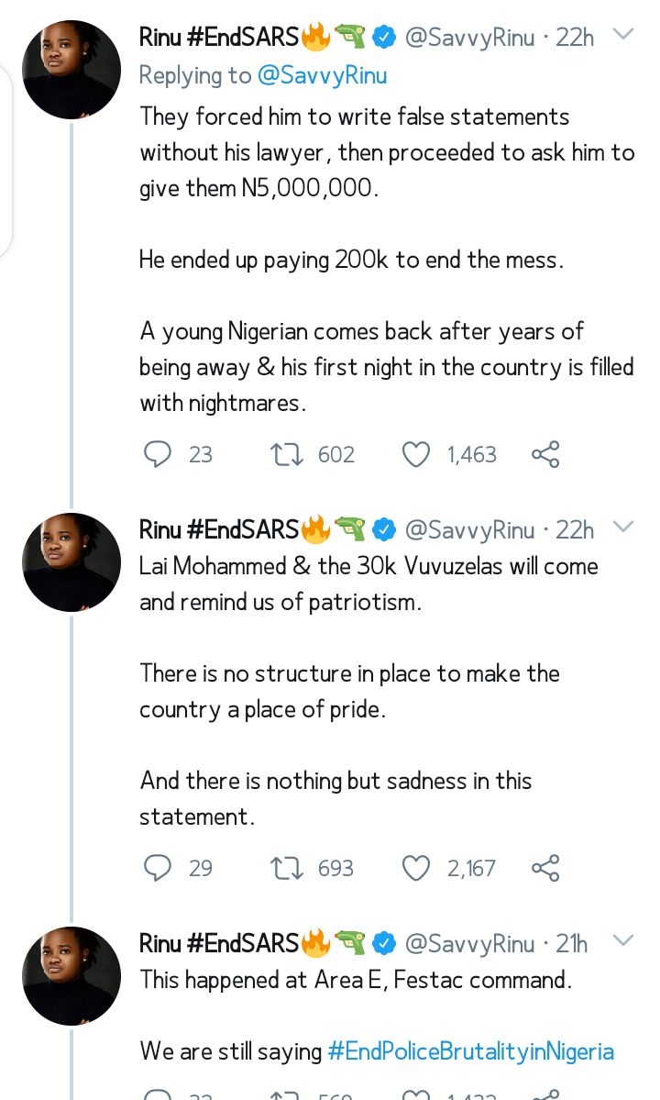Viewport: 660px width, 1100px height.
Task: Expand options chevron on Lai Mohammed tweet
Action: tap(622, 527)
